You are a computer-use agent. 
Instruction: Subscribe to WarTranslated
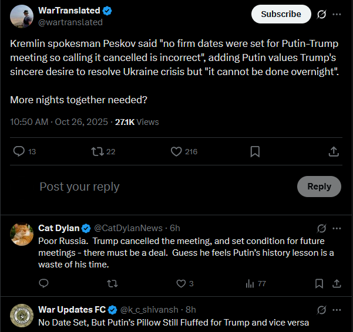[x=281, y=14]
